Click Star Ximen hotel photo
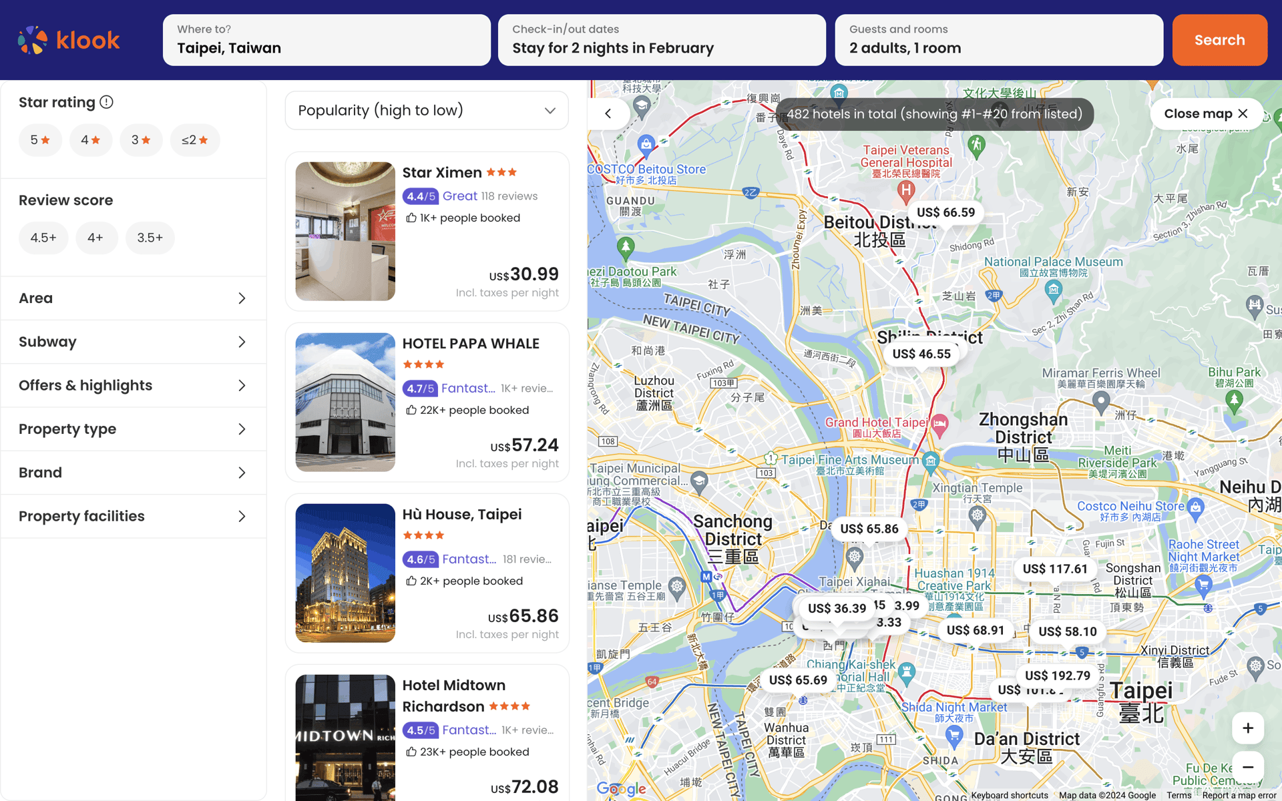 click(345, 231)
